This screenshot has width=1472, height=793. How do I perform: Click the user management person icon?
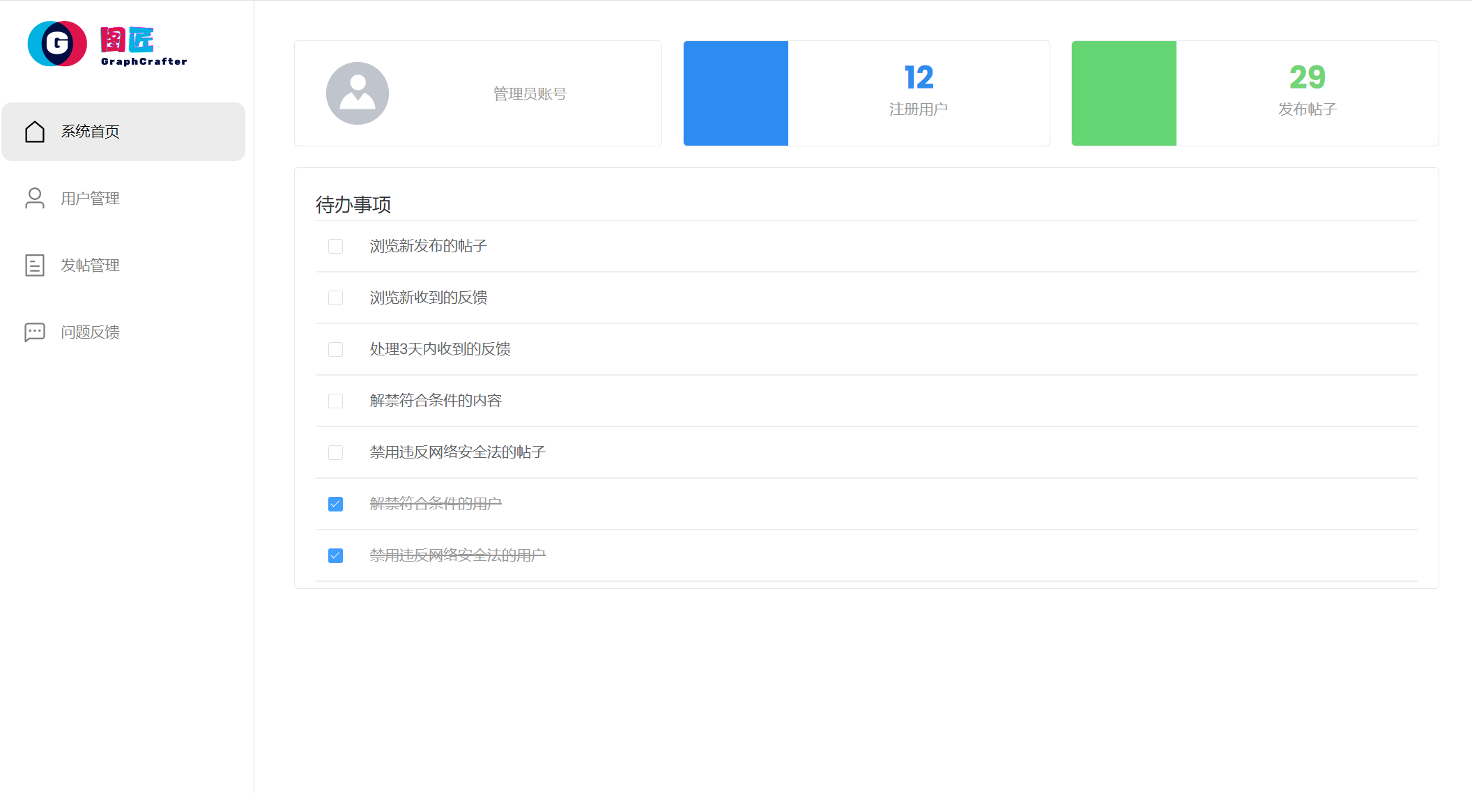click(35, 199)
